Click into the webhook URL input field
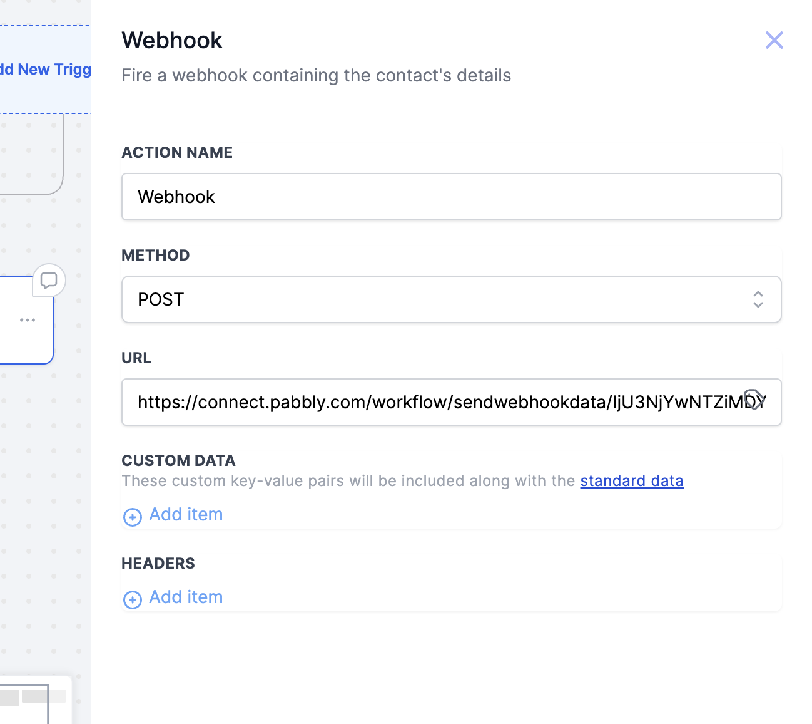 452,402
